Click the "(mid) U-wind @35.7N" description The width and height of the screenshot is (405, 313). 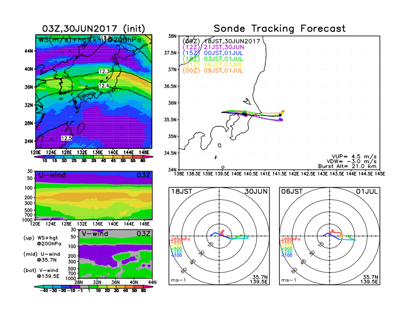point(41,257)
